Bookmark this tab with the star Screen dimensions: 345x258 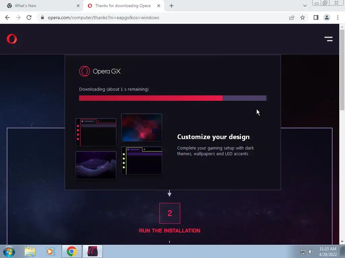tap(303, 17)
